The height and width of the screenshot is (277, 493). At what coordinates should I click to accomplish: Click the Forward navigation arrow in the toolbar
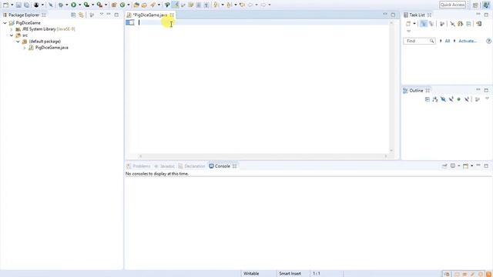pyautogui.click(x=263, y=5)
